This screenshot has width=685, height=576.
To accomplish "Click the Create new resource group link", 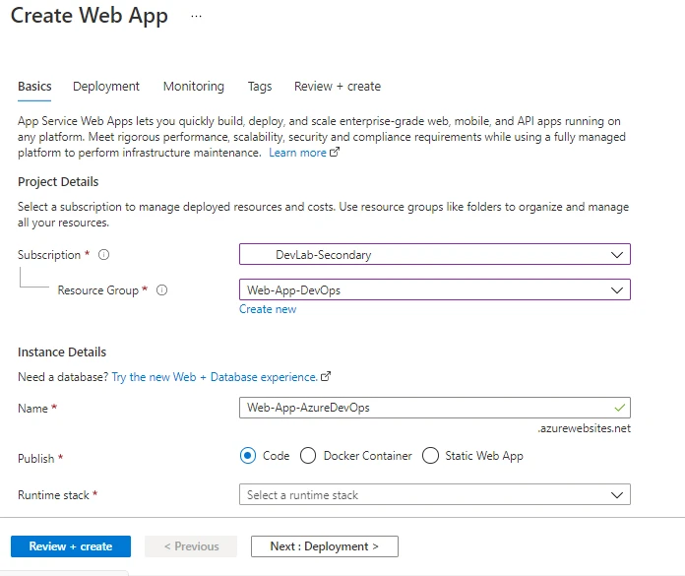I will [x=268, y=309].
